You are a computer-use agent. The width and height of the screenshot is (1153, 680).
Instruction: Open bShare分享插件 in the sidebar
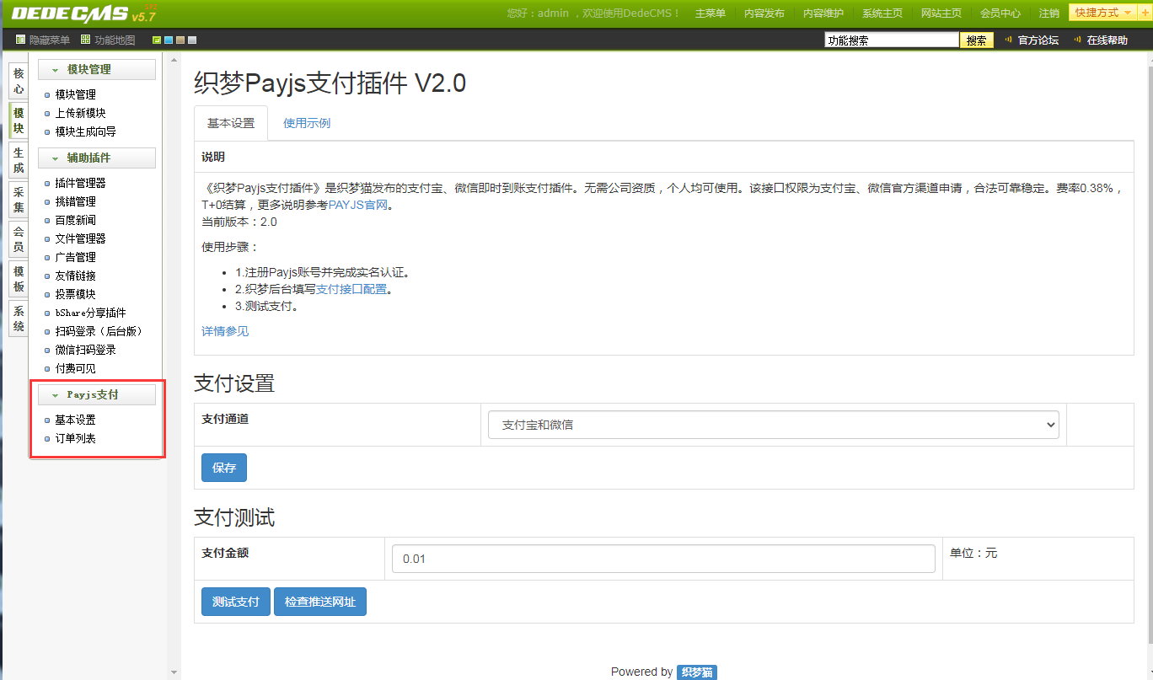tap(91, 313)
